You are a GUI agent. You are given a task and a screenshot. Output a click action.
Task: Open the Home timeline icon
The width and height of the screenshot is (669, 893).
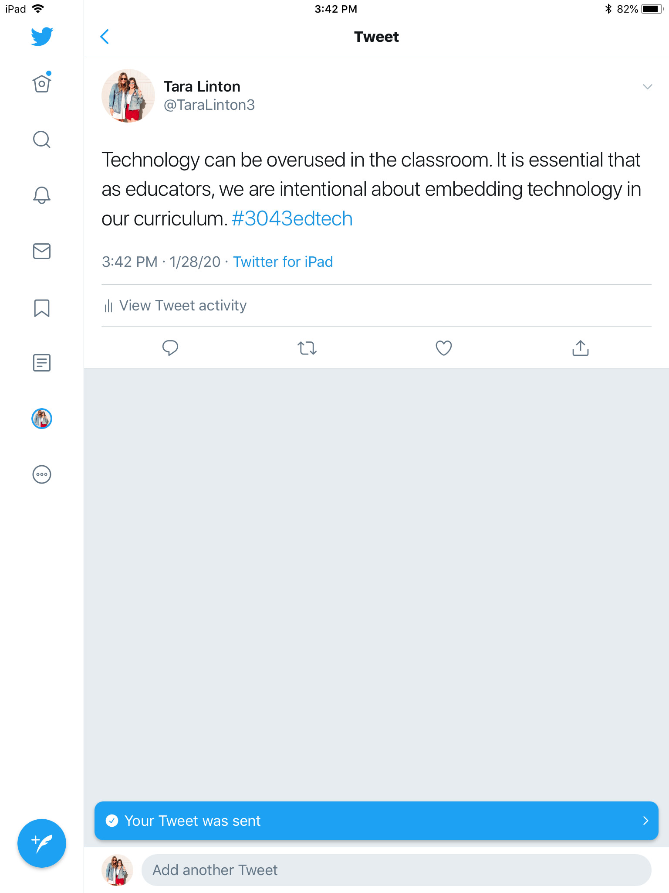pos(42,83)
